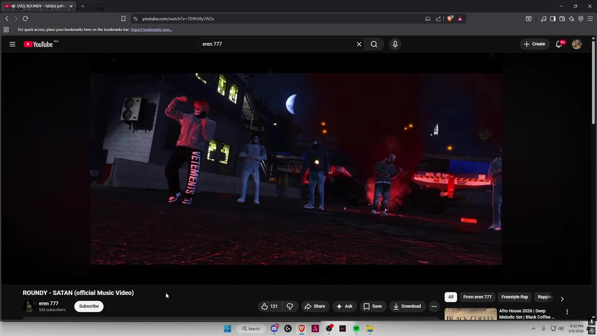Toggle the browser sidebar panel
The height and width of the screenshot is (336, 597).
pyautogui.click(x=553, y=19)
